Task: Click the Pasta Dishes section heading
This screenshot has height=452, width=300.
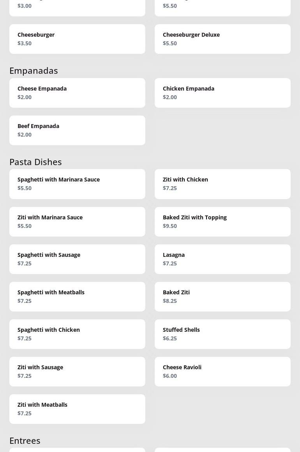Action: click(x=35, y=162)
